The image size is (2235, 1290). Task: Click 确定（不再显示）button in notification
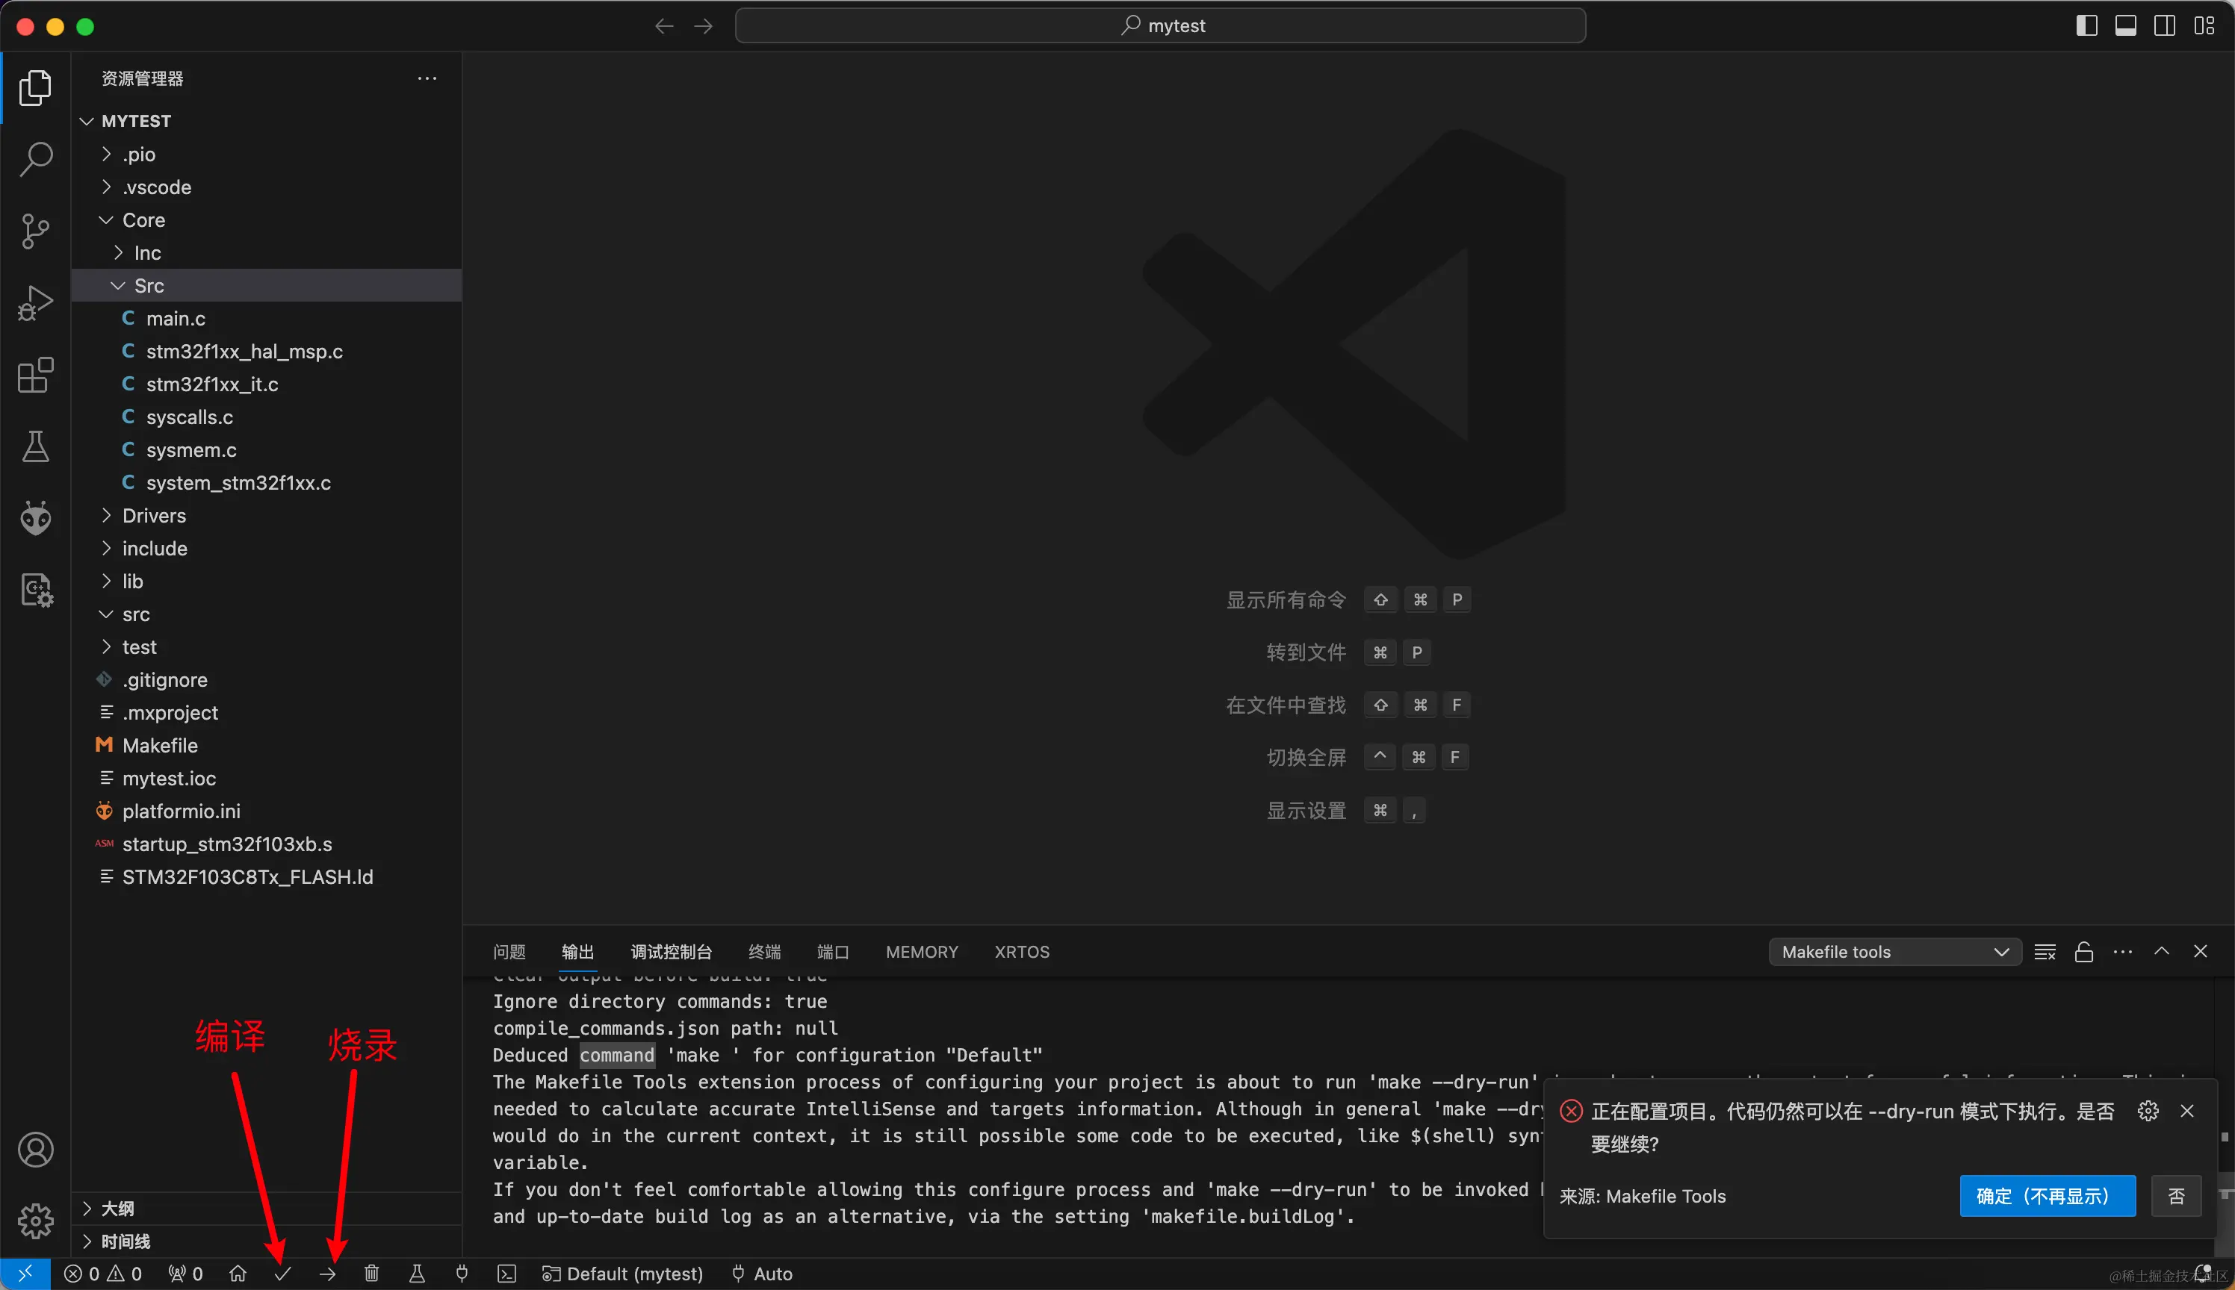2047,1196
